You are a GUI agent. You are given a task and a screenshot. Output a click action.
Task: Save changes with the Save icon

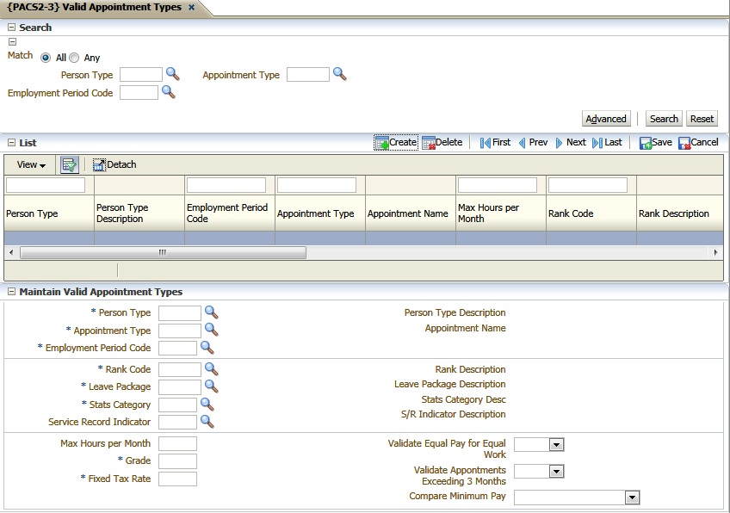coord(646,143)
